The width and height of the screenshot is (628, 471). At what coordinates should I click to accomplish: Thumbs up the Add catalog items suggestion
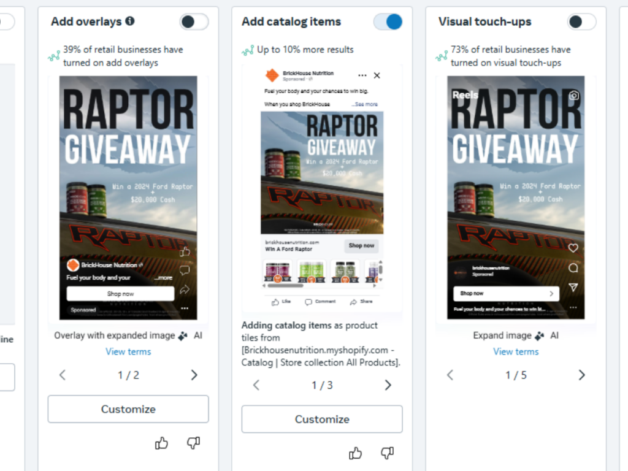[355, 453]
